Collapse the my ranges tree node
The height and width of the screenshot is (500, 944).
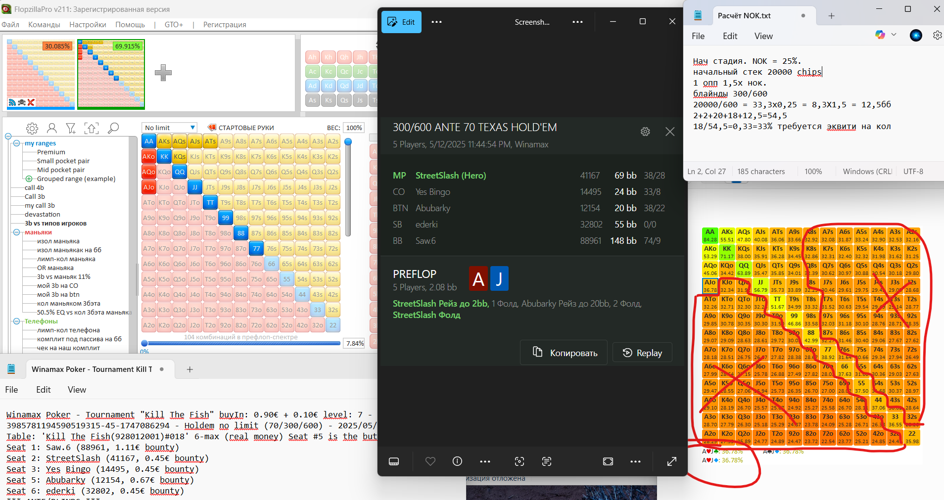click(x=16, y=143)
